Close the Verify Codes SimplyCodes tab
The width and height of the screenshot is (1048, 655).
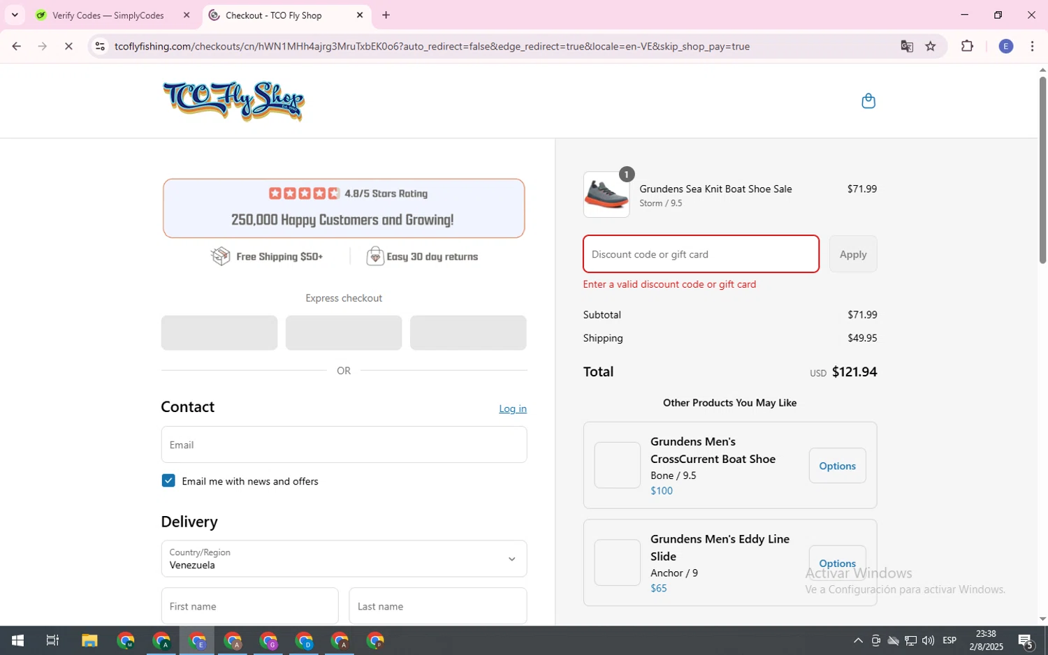tap(187, 15)
